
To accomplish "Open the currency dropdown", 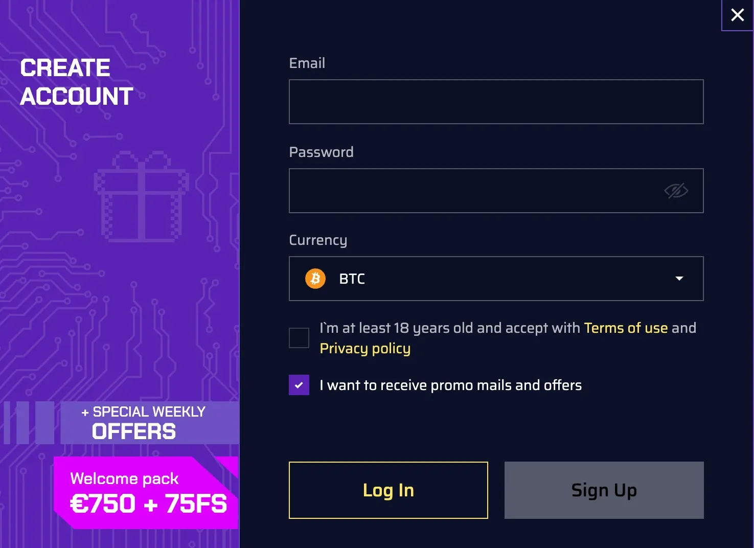I will pos(496,279).
